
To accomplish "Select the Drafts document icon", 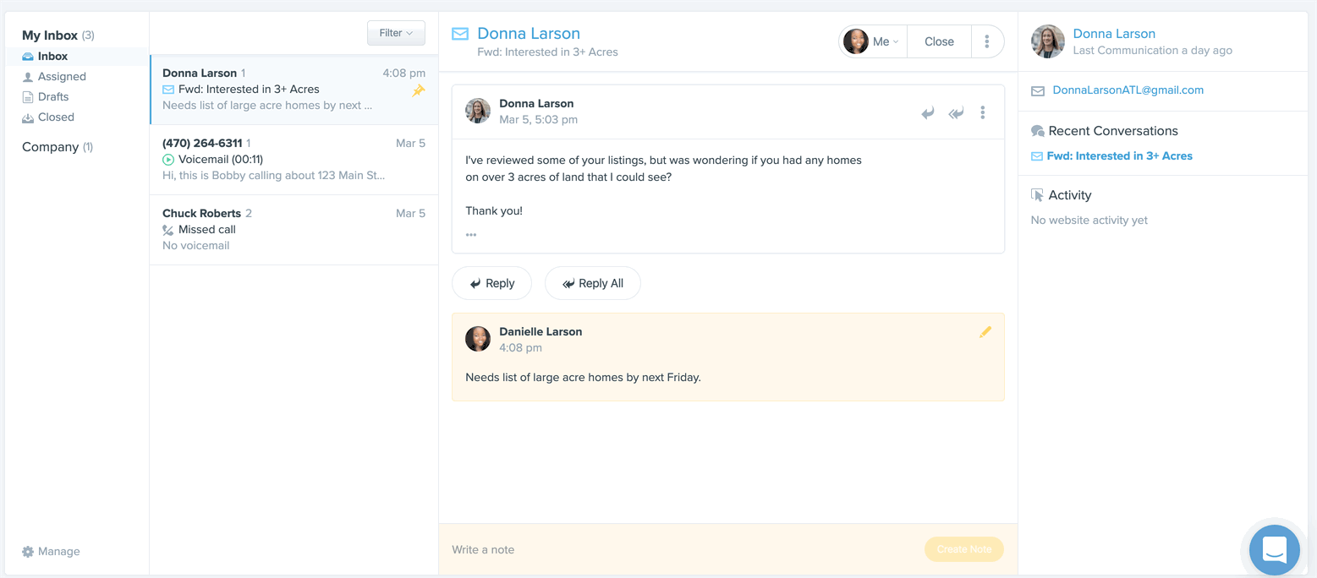I will point(28,96).
